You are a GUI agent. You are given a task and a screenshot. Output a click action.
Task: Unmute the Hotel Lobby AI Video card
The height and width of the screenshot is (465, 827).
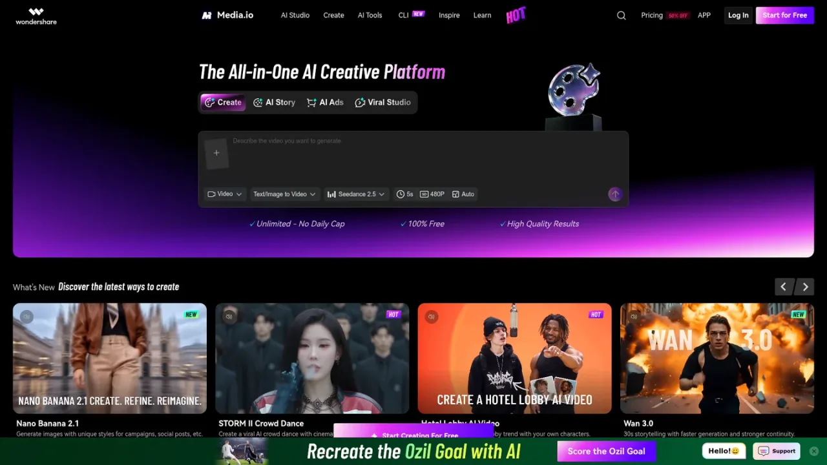click(x=432, y=316)
